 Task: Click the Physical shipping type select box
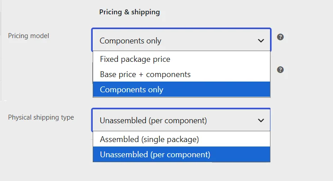coord(181,120)
